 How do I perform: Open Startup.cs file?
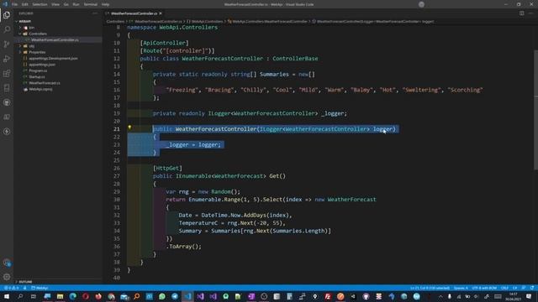37,77
